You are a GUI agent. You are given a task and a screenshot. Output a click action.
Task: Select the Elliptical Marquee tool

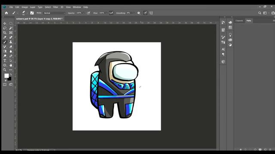(11, 24)
